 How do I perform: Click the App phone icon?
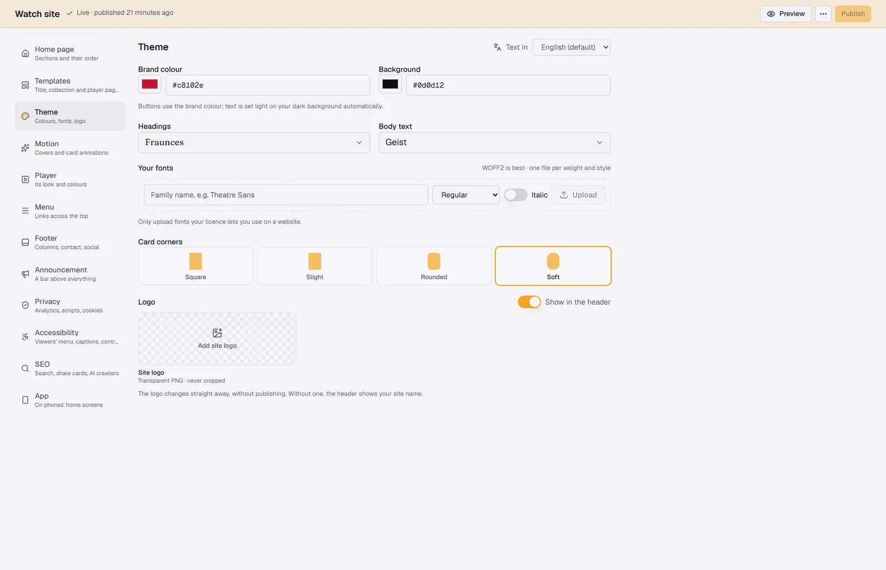pos(25,400)
